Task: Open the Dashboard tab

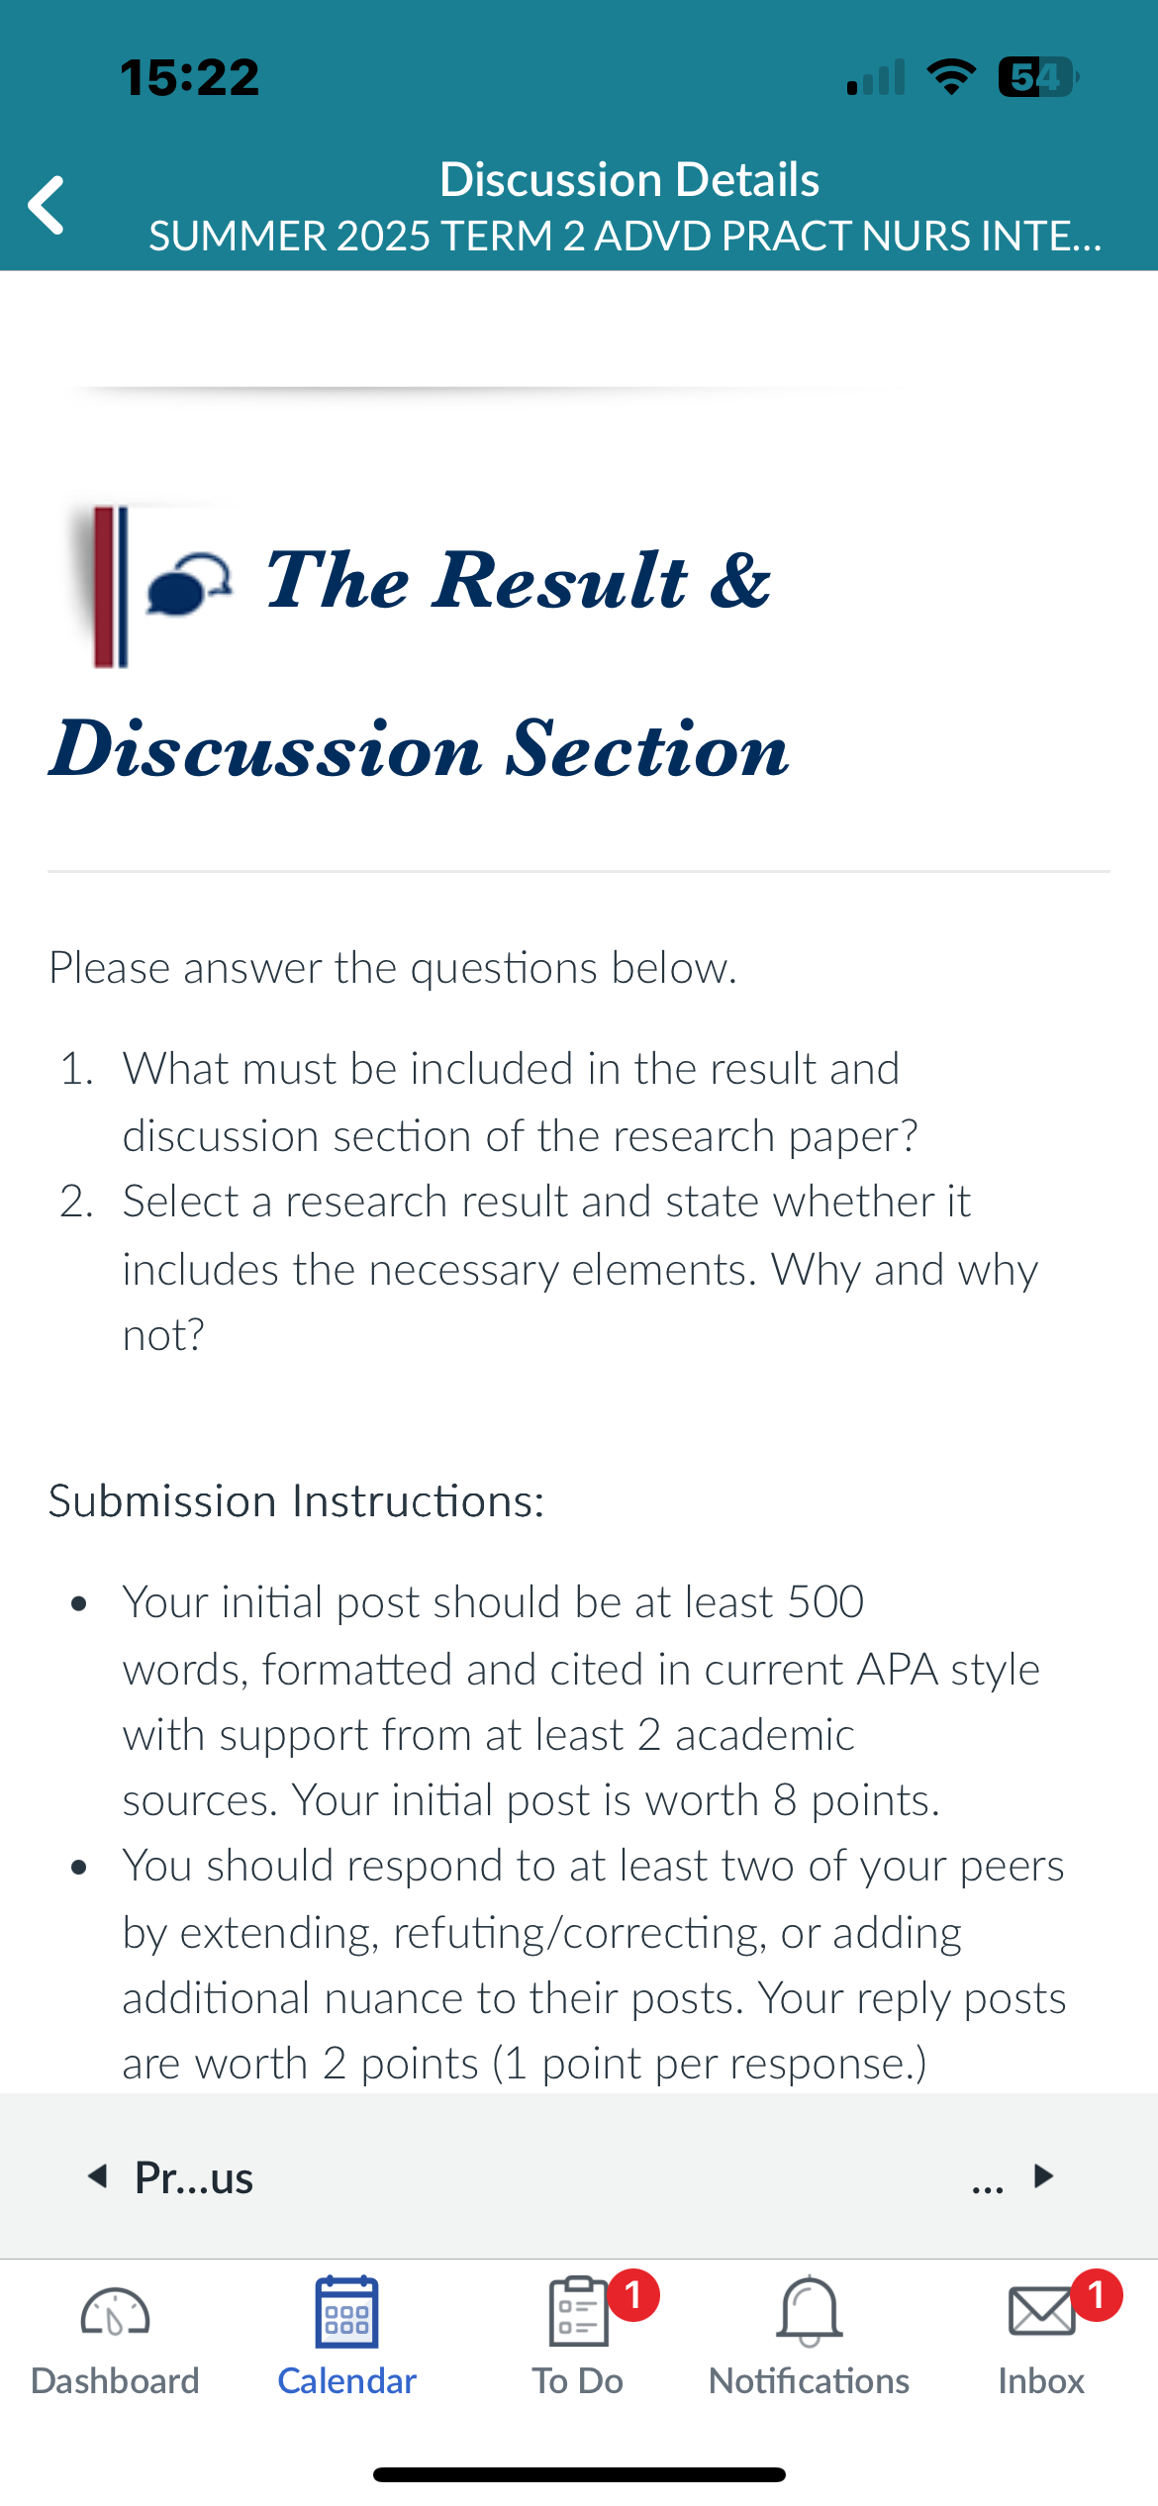Action: click(115, 2338)
